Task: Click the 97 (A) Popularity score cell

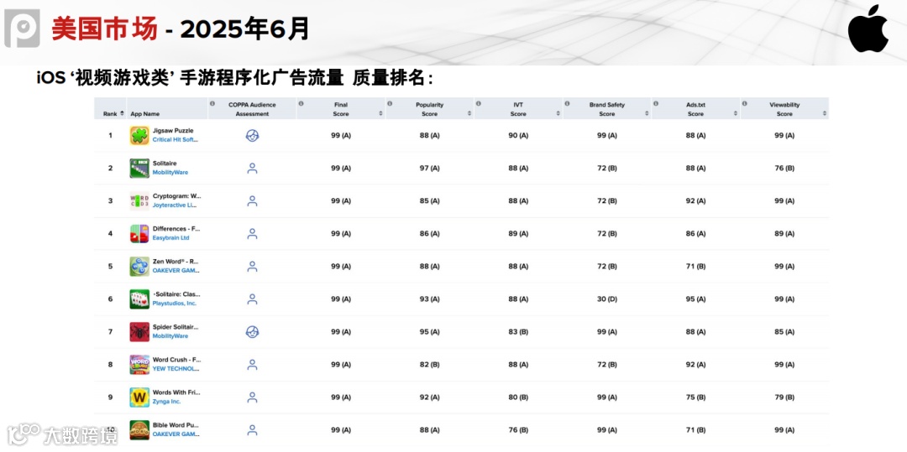Action: [x=430, y=168]
